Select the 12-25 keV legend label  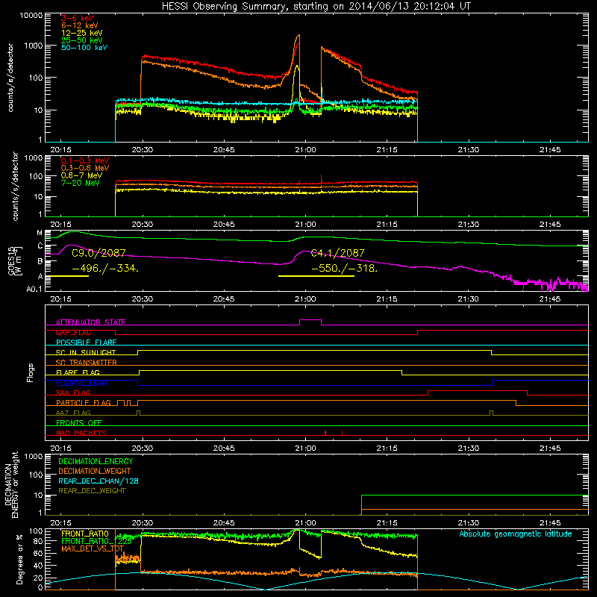[x=81, y=33]
